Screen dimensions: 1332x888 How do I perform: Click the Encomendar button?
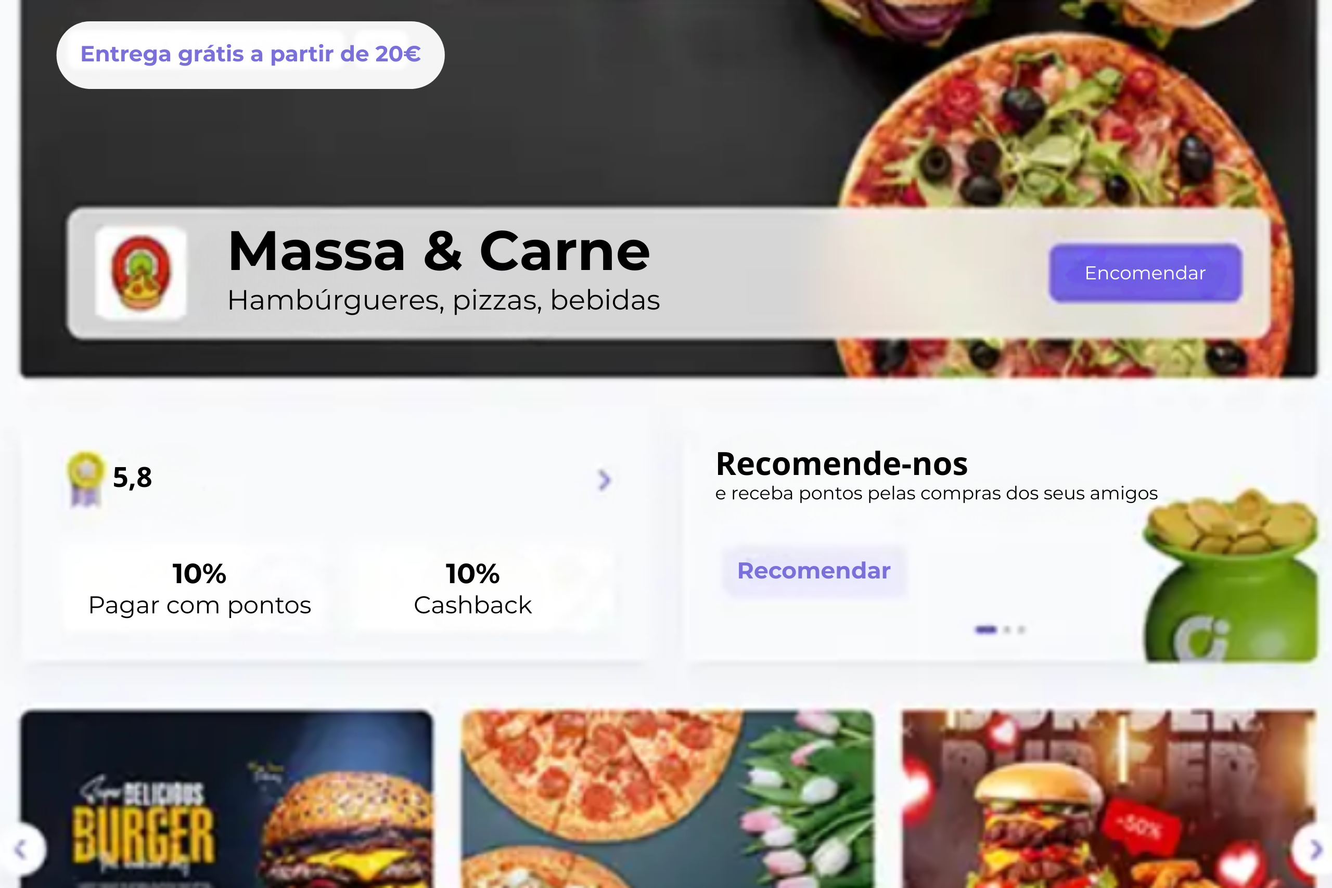click(x=1145, y=273)
